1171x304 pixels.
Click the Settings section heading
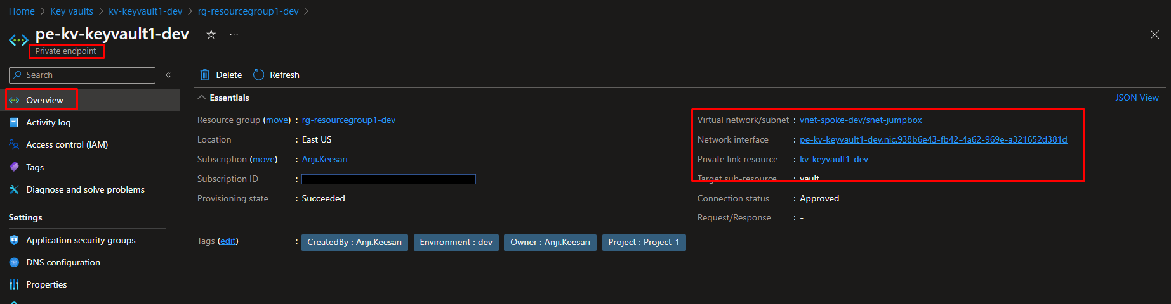tap(25, 217)
